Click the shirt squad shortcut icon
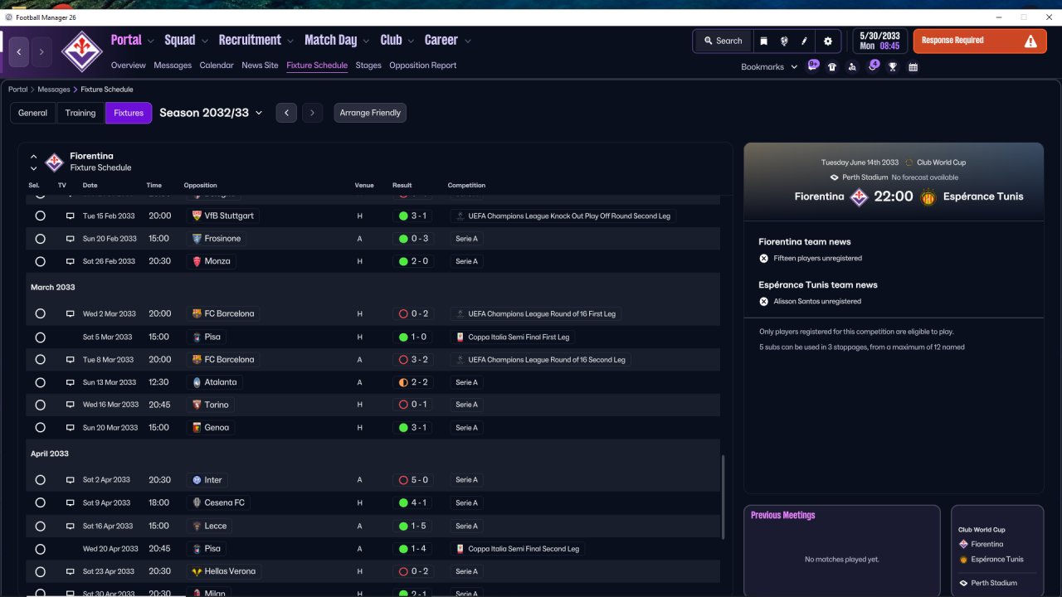 pos(832,67)
